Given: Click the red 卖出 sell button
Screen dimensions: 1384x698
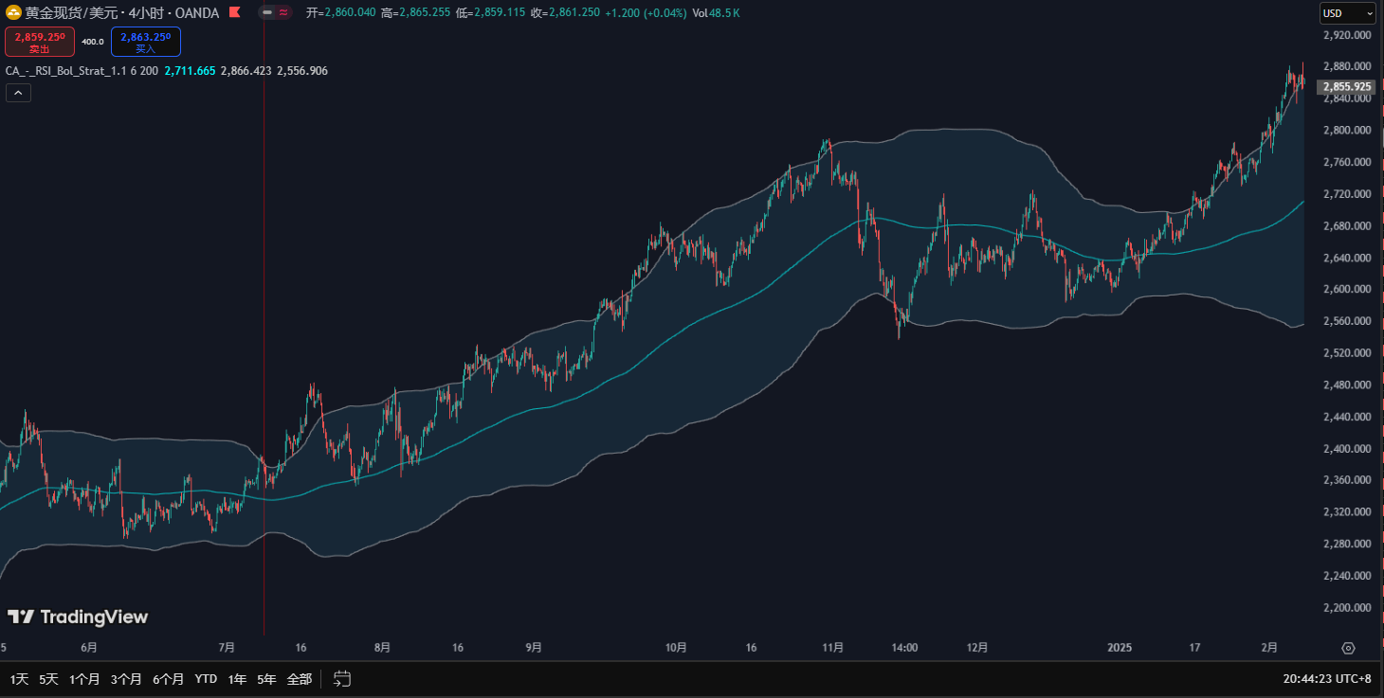Looking at the screenshot, I should coord(40,42).
